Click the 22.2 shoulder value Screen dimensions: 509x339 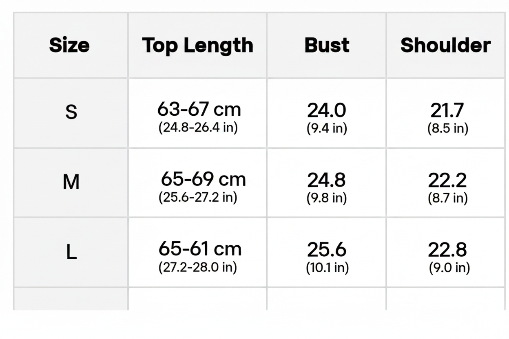tap(447, 180)
